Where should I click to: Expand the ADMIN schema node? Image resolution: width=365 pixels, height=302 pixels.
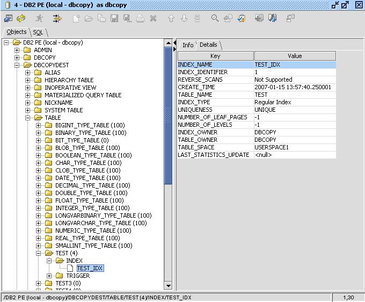click(x=17, y=50)
